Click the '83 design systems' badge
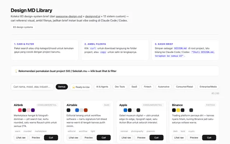The width and height of the screenshot is (230, 144). pos(23,27)
